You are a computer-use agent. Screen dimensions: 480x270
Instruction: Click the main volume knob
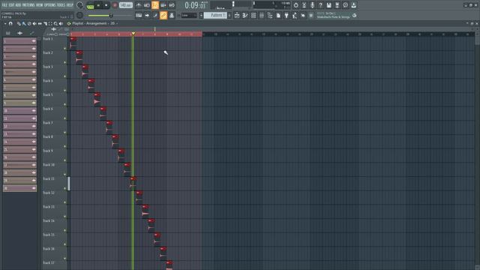80,5
